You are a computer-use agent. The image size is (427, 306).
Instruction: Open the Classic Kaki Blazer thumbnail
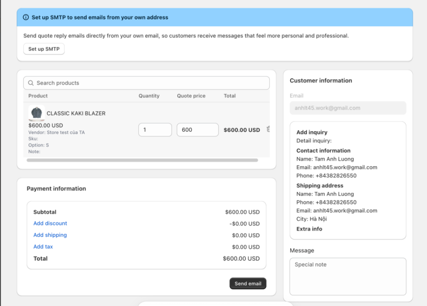pos(37,113)
